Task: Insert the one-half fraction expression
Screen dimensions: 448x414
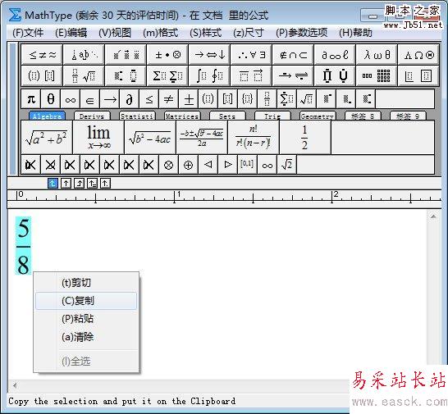Action: click(305, 138)
